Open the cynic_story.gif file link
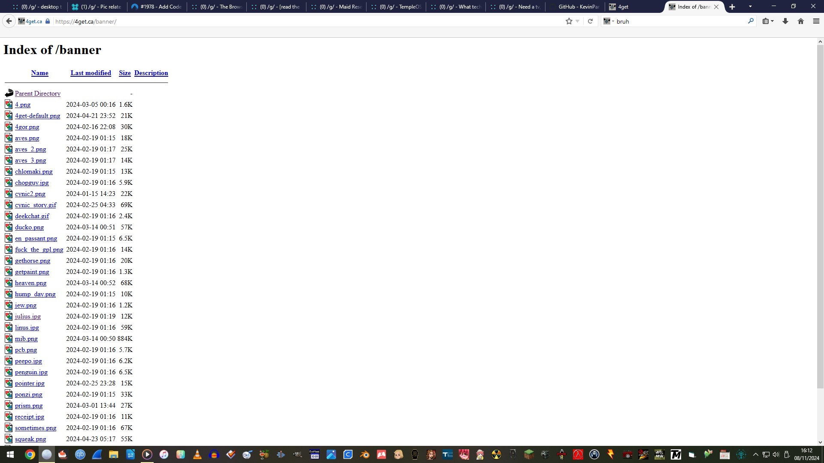 (x=36, y=205)
